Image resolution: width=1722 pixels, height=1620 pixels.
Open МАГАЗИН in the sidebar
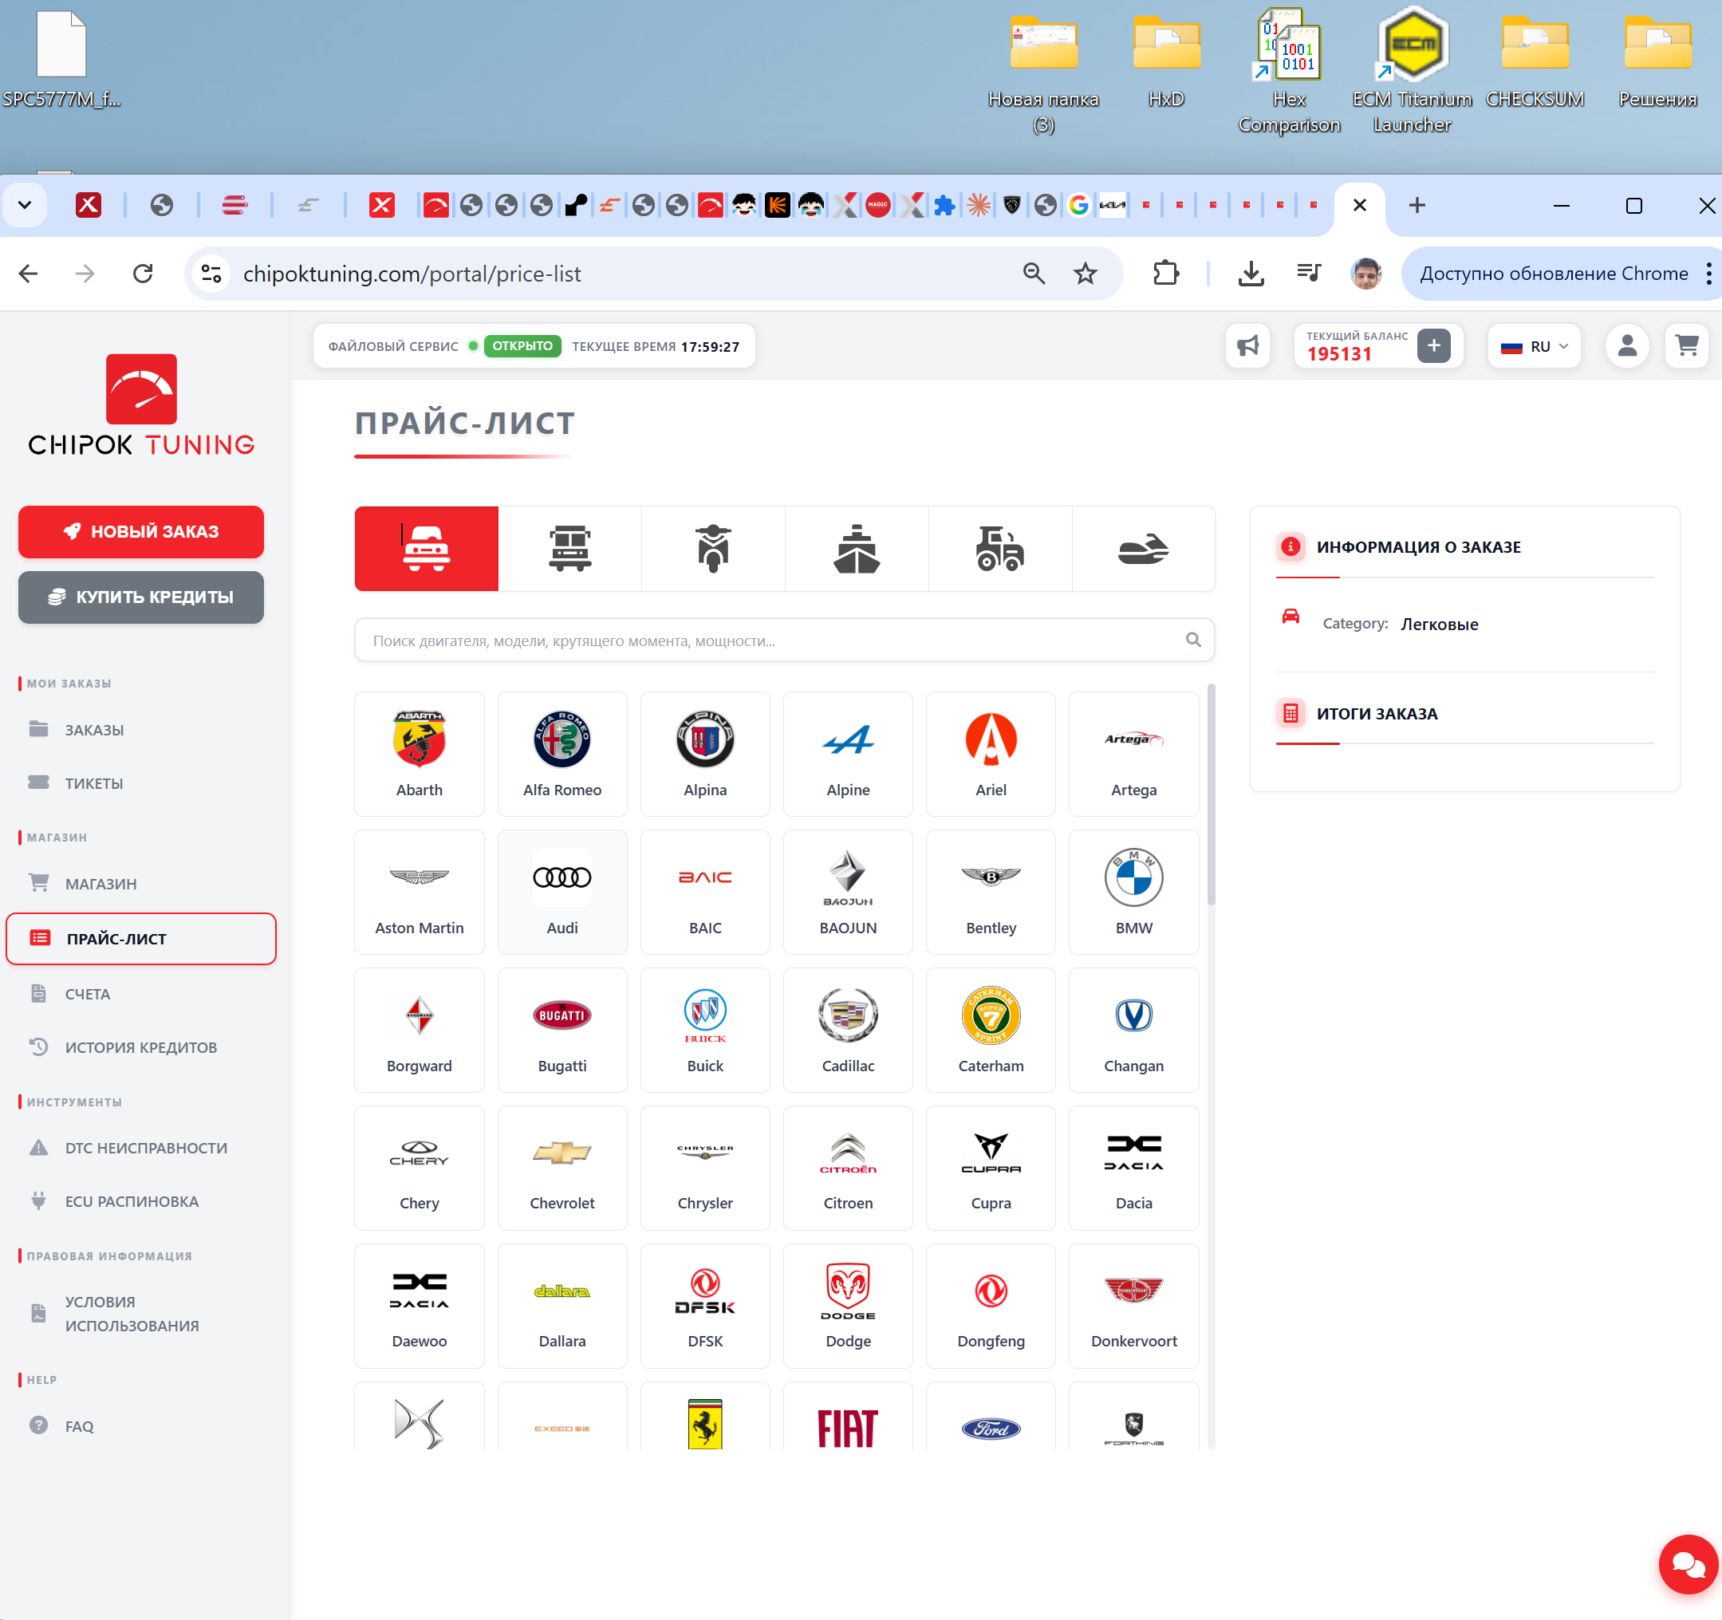100,884
